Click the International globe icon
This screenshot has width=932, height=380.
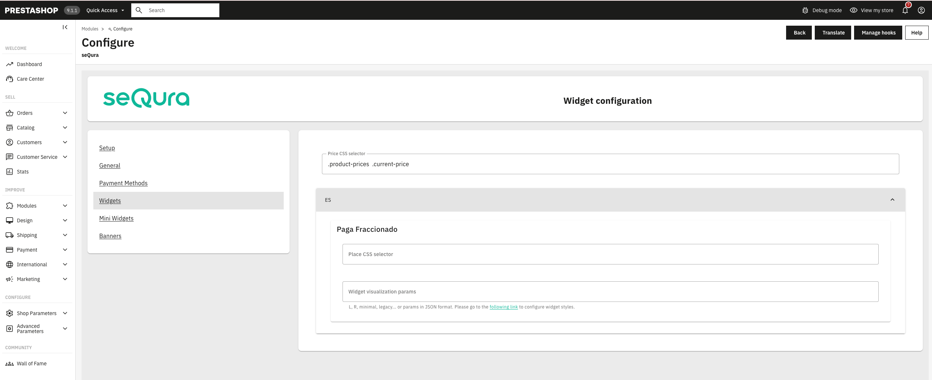click(x=10, y=264)
